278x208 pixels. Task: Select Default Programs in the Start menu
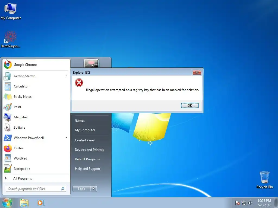pyautogui.click(x=87, y=159)
